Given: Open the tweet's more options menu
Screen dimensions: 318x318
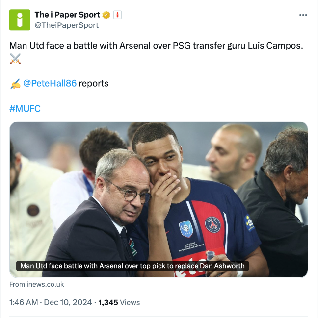Looking at the screenshot, I should point(303,15).
